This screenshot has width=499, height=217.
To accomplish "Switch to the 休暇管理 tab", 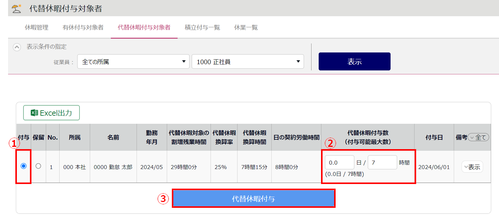I will [36, 28].
